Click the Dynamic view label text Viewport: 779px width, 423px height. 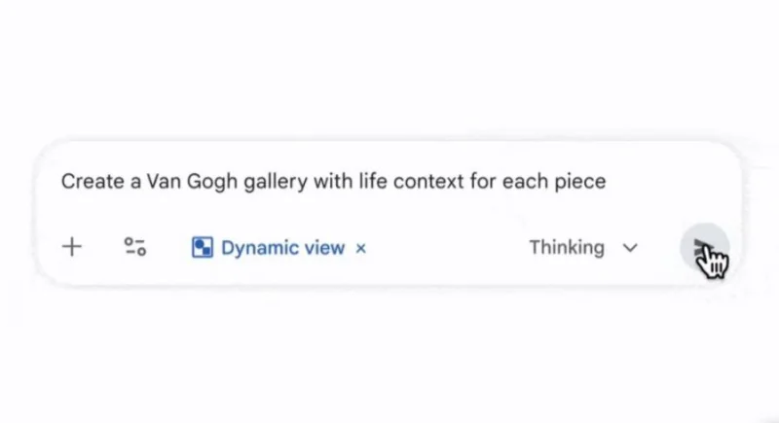(x=282, y=248)
